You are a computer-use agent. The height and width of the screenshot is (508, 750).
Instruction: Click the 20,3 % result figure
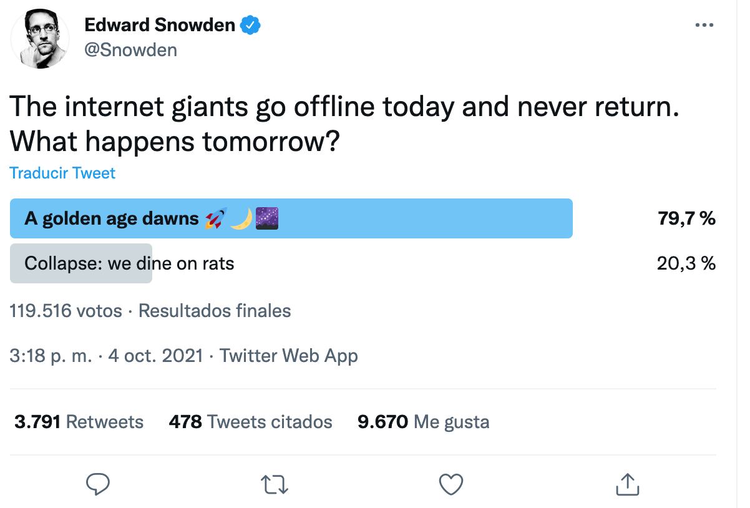click(x=686, y=263)
